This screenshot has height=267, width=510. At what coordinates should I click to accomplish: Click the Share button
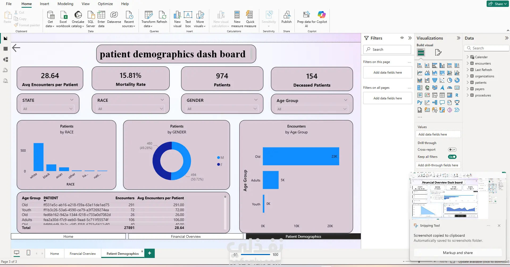[498, 4]
